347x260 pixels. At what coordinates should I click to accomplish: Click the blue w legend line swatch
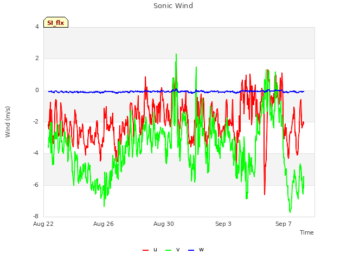[x=191, y=250]
